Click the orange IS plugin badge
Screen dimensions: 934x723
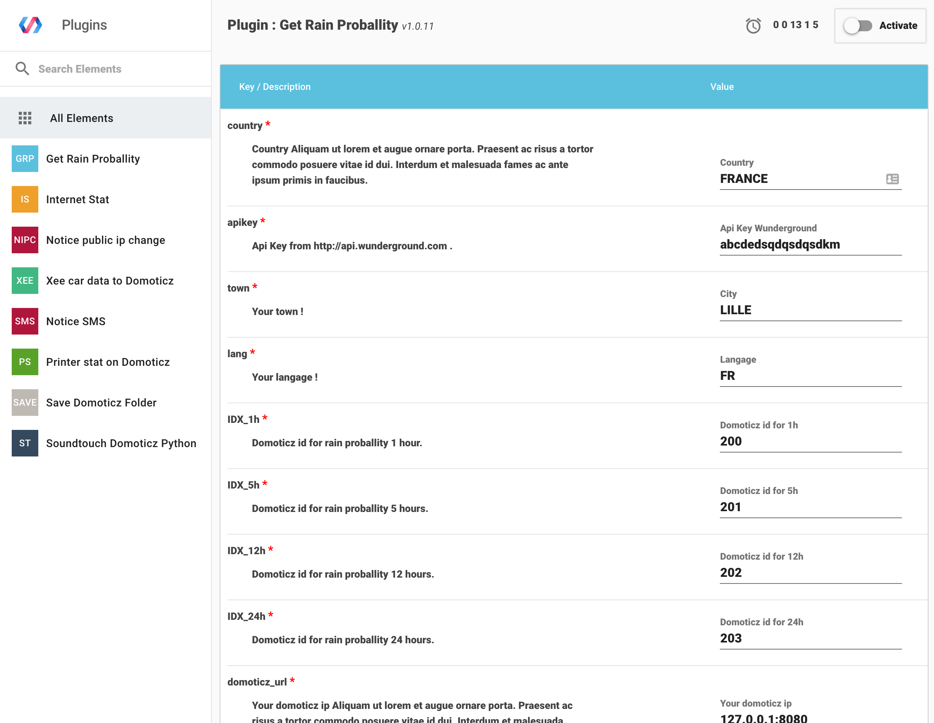[25, 199]
